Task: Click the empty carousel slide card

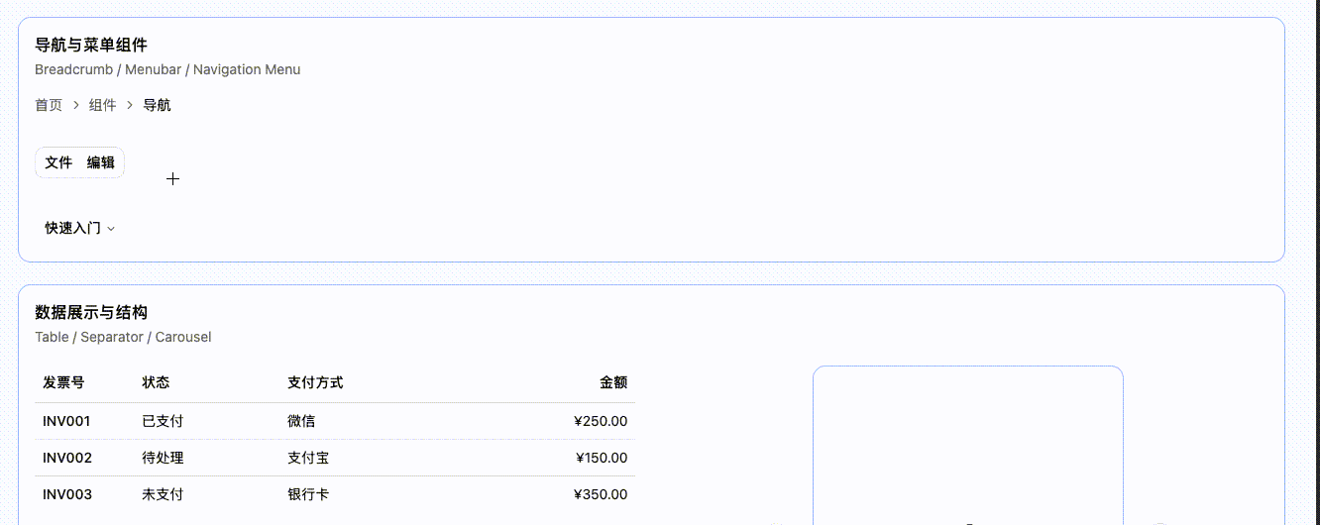Action: (967, 446)
